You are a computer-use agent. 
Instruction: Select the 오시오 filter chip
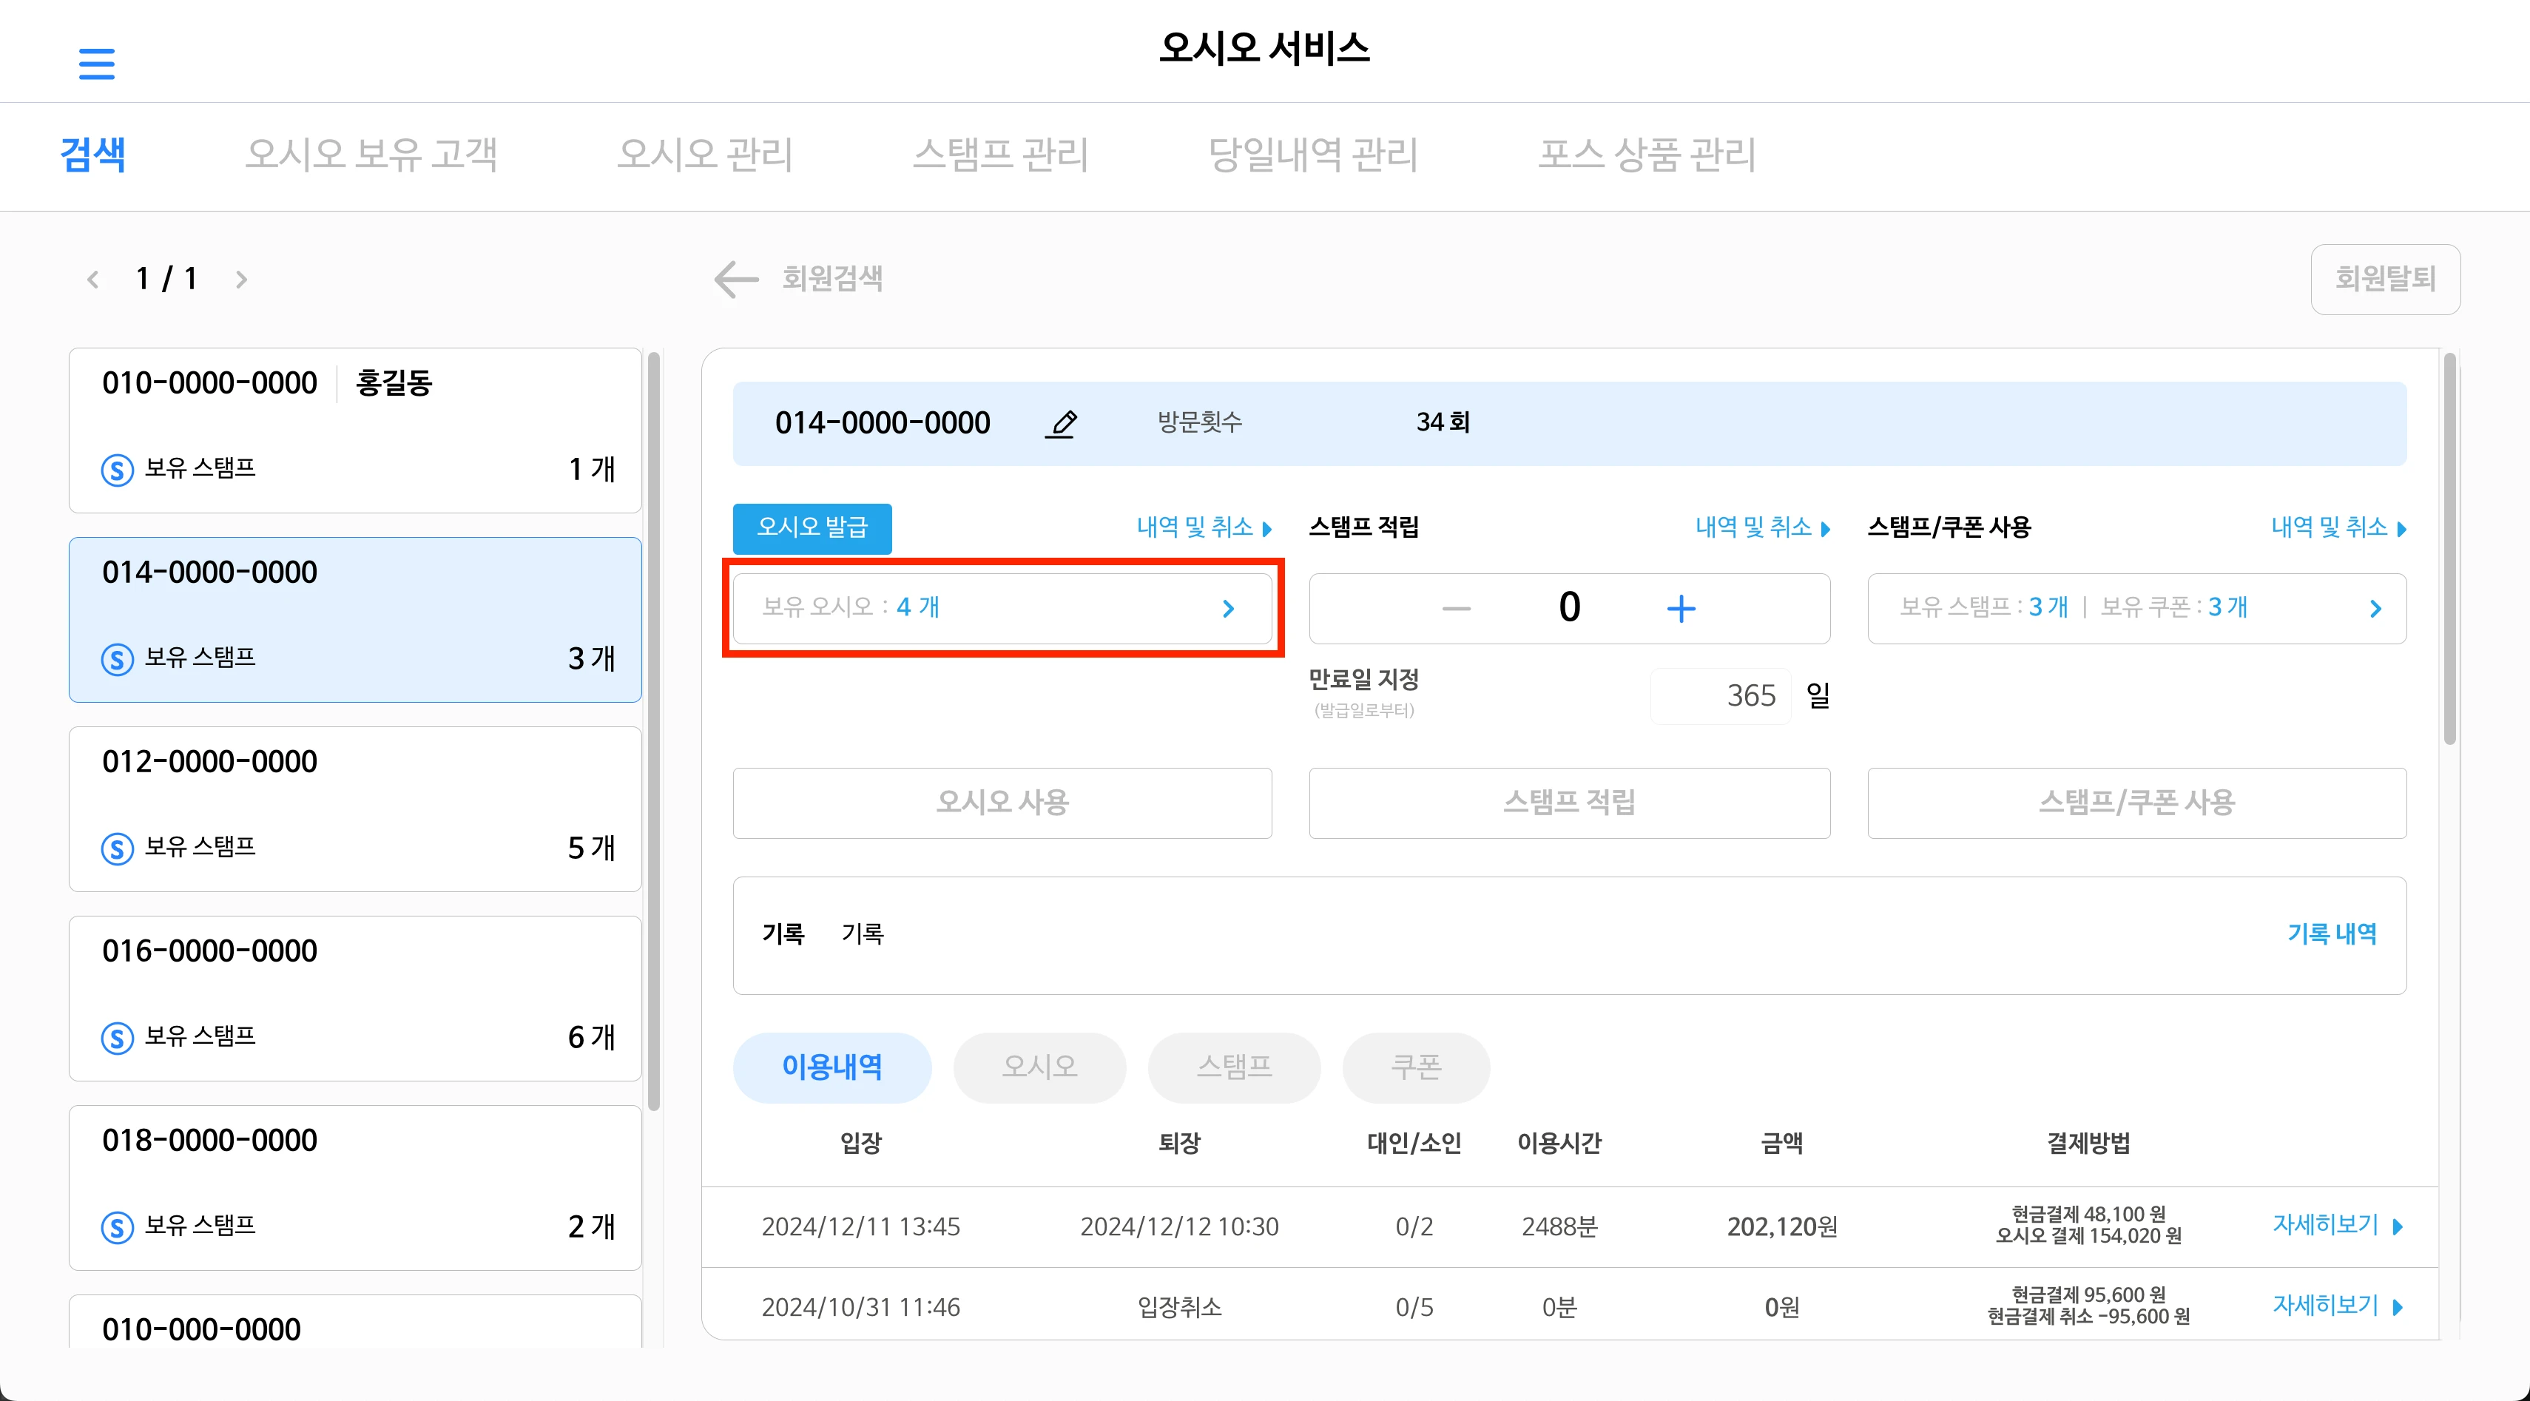coord(1039,1067)
